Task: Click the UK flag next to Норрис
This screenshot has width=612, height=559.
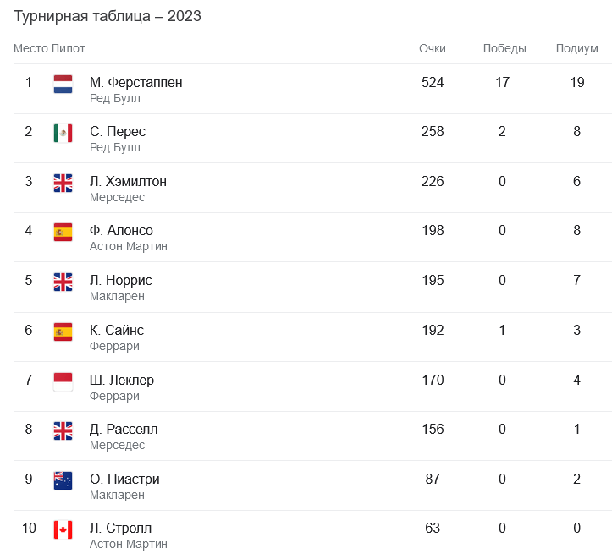Action: coord(63,282)
